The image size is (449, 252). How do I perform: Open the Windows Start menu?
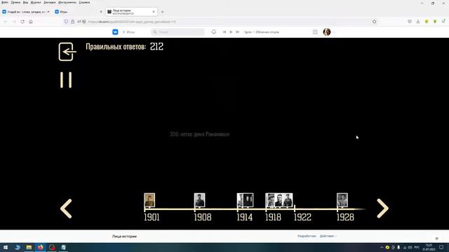(6, 247)
